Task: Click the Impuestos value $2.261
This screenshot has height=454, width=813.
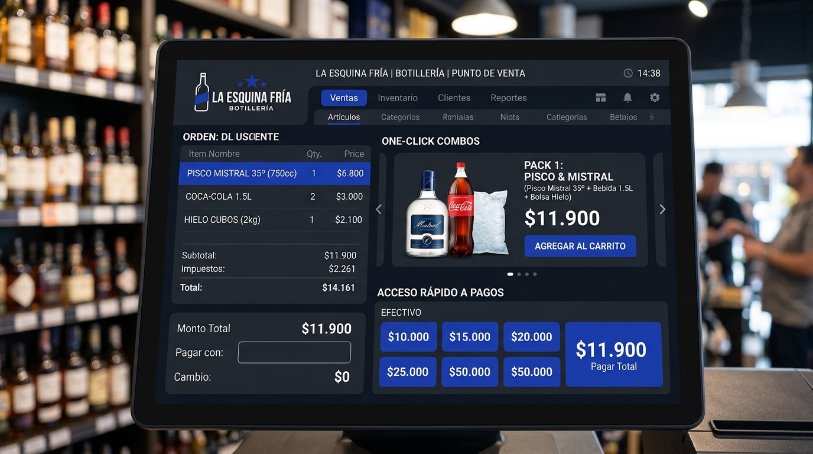Action: click(342, 269)
